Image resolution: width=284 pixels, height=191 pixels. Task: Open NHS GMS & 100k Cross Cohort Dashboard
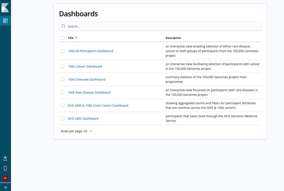98,105
